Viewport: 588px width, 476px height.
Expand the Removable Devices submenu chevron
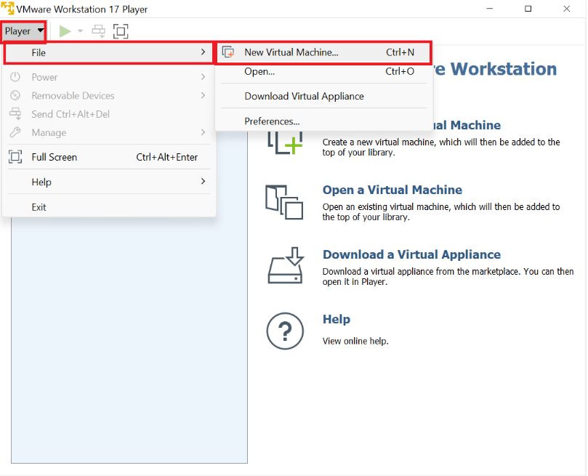click(203, 95)
